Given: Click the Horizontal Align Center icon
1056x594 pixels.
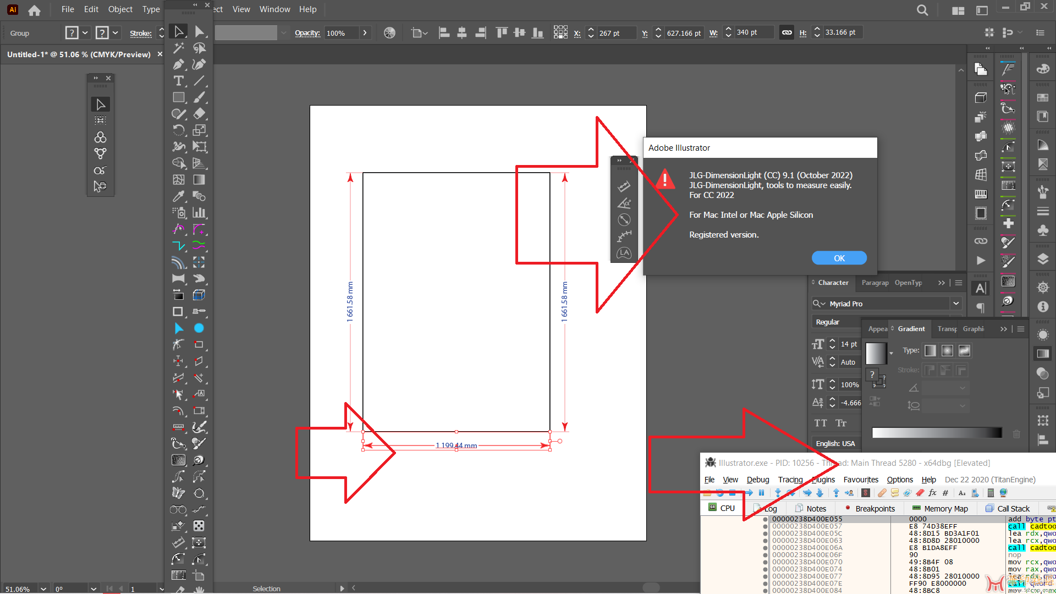Looking at the screenshot, I should click(x=462, y=33).
